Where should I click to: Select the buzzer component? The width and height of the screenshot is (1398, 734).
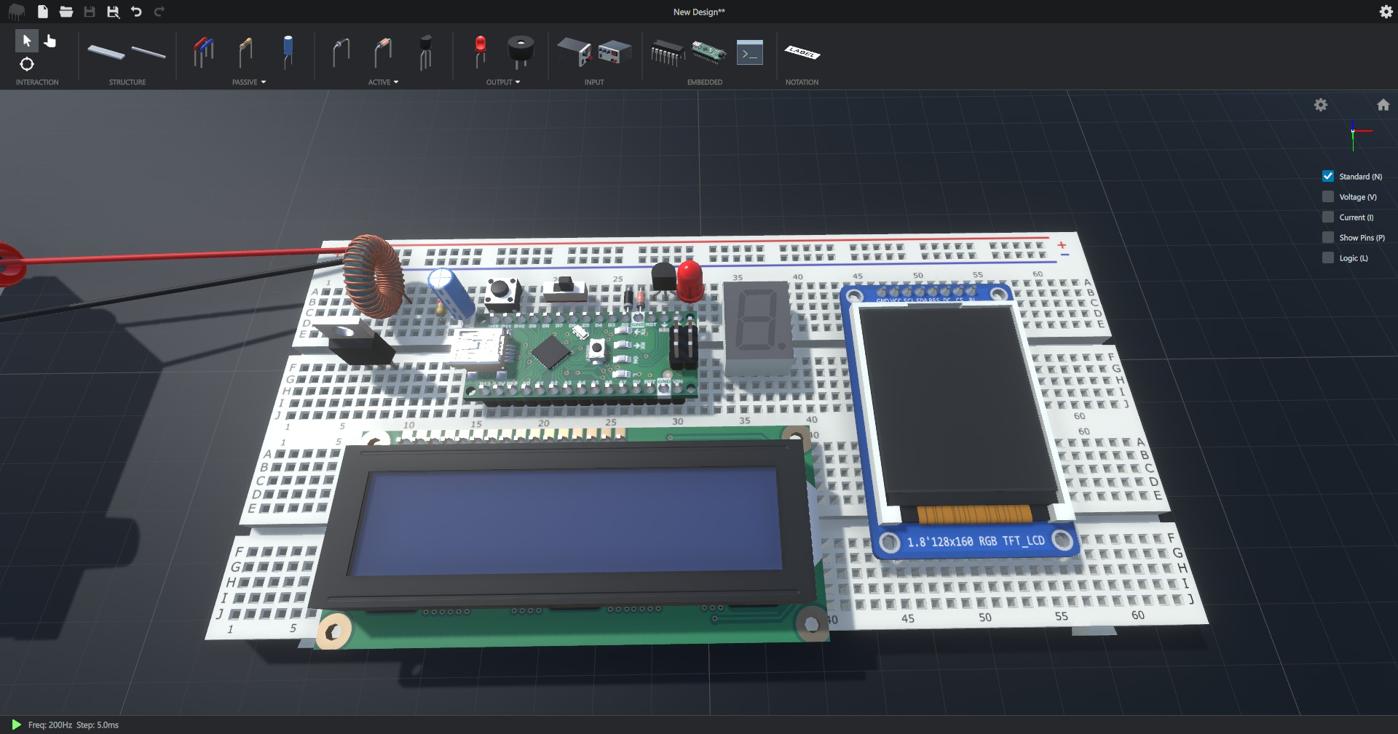pos(520,52)
